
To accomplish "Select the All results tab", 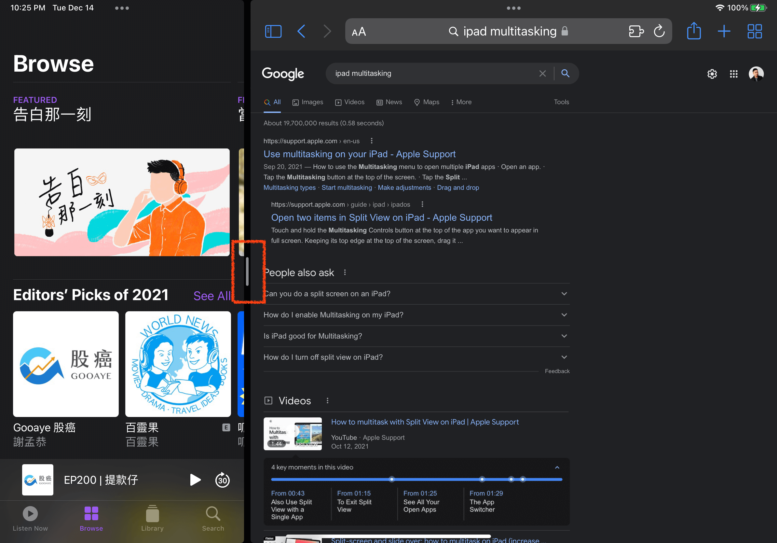I will click(x=272, y=102).
